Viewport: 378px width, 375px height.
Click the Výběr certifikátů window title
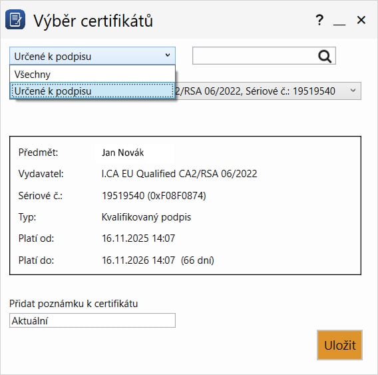(93, 21)
